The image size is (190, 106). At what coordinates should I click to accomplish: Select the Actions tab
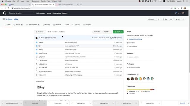[46, 25]
